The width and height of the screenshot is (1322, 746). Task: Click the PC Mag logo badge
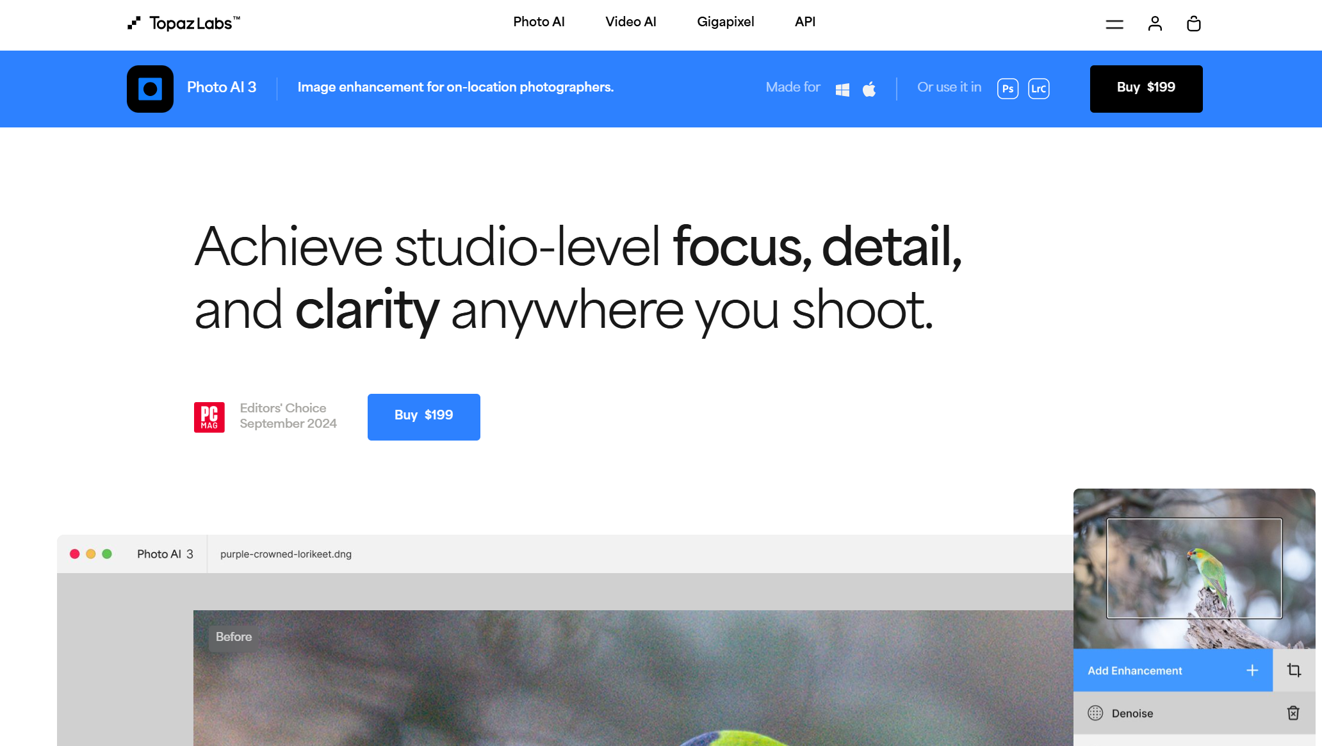pyautogui.click(x=209, y=418)
